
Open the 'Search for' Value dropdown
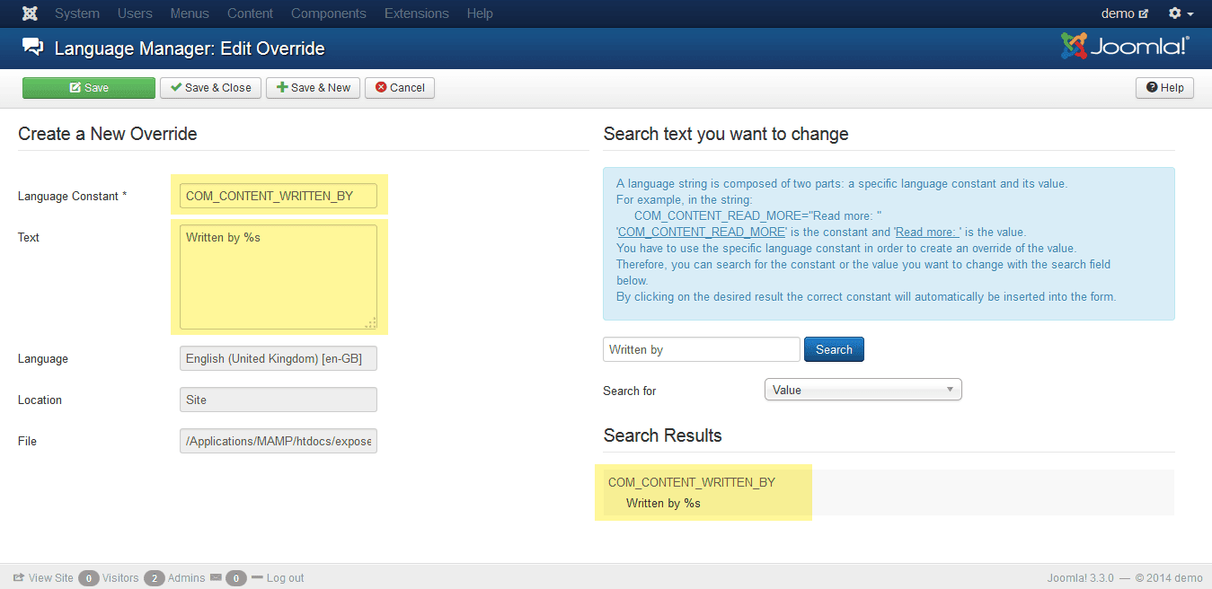point(863,390)
